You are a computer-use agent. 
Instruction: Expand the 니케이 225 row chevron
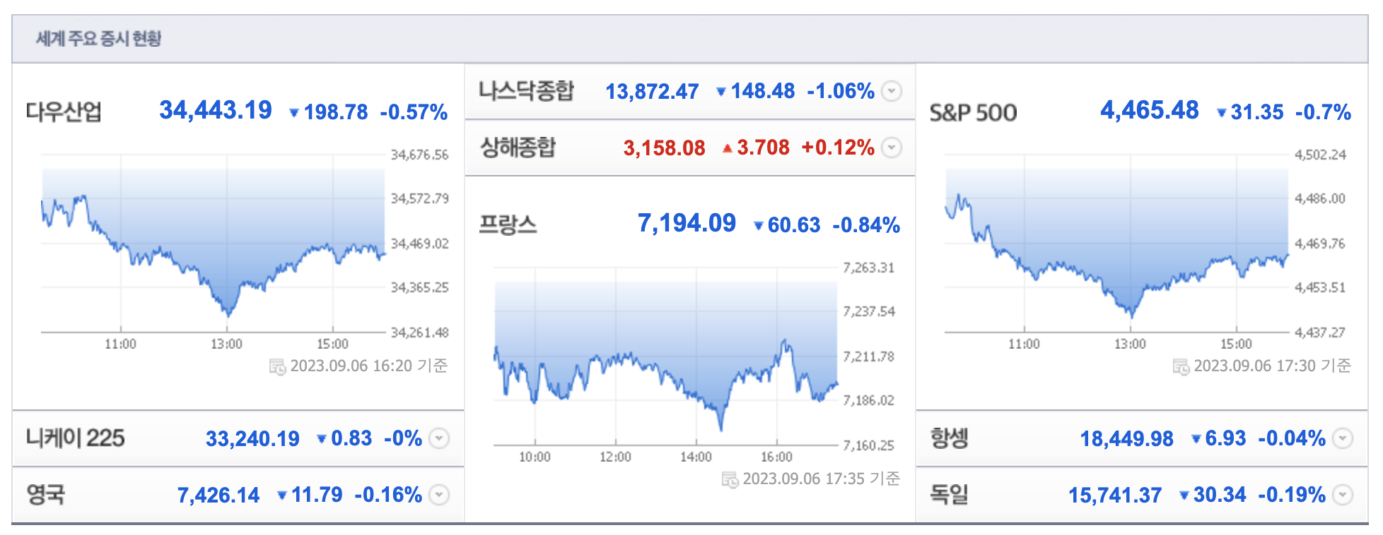tap(440, 438)
